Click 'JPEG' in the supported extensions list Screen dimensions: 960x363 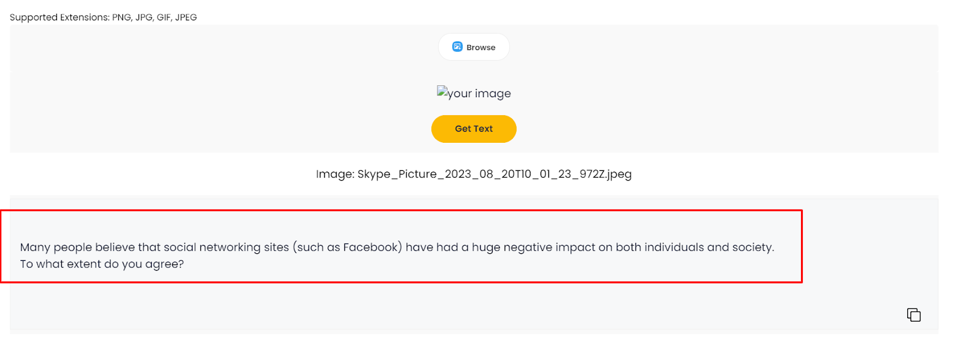(x=186, y=17)
